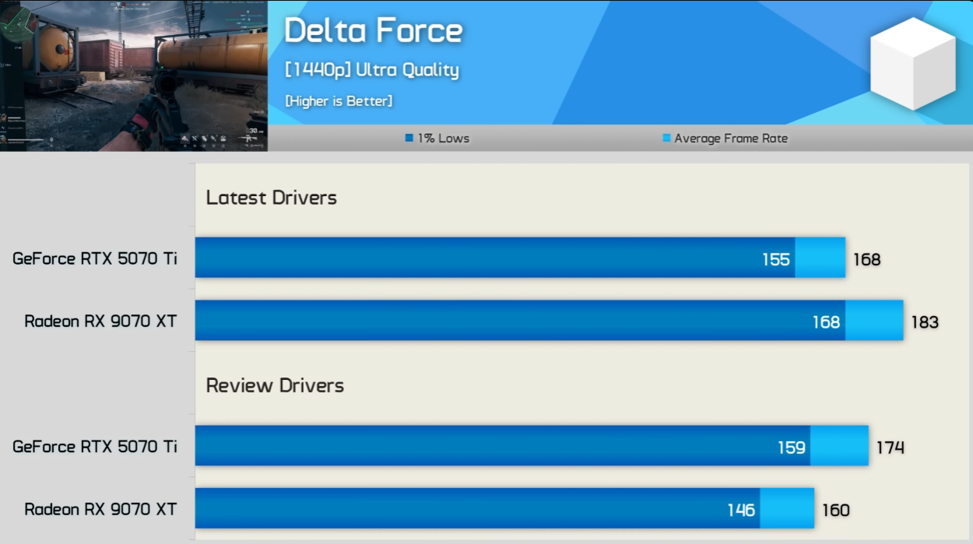Click the dark blue bar segment of the review-driver Radeon RX 9070 XT
This screenshot has width=973, height=544.
coord(478,509)
